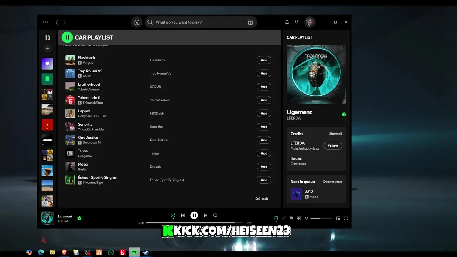Open the user profile avatar menu
457x257 pixels.
click(310, 22)
